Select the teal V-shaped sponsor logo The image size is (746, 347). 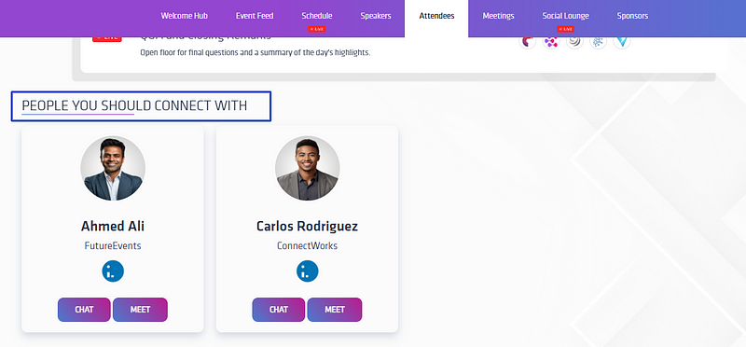tap(622, 42)
